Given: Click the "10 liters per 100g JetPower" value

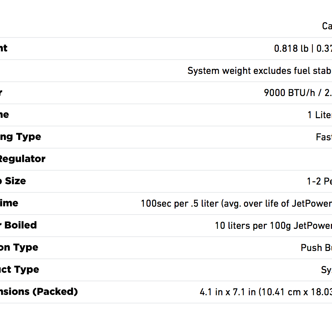Looking at the screenshot, I should pyautogui.click(x=273, y=226).
